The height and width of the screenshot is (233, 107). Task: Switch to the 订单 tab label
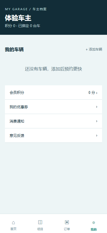[67, 229]
